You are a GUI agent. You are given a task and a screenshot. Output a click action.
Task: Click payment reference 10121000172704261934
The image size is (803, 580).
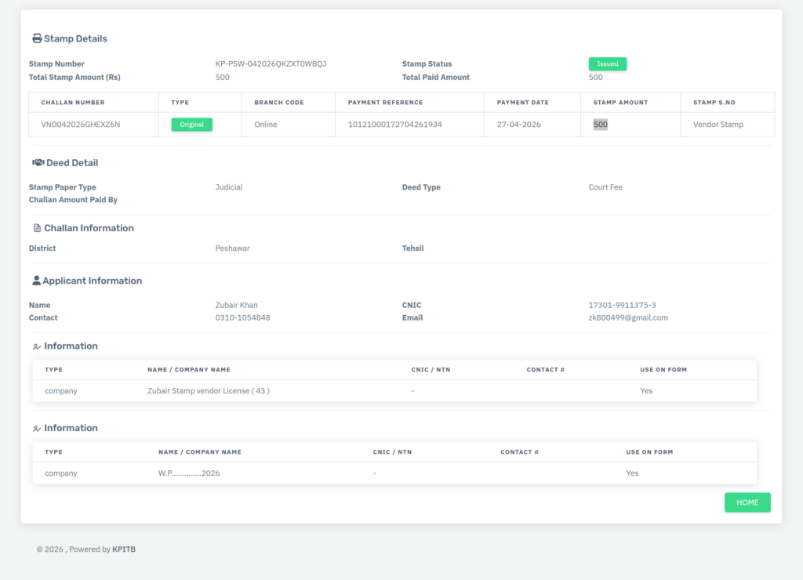click(x=395, y=125)
